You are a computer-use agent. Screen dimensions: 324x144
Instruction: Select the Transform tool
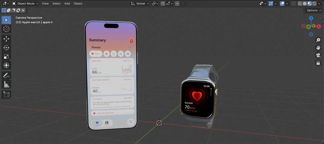(x=6, y=66)
